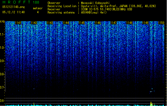Click the 1143 time marker
Image resolution: width=167 pixels, height=106 pixels.
tap(50, 23)
